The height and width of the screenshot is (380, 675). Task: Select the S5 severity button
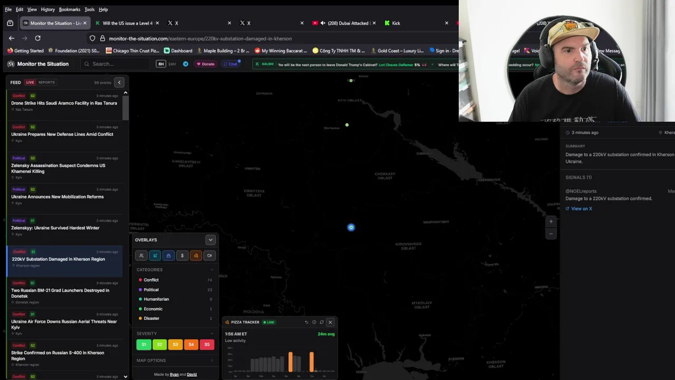pos(207,345)
